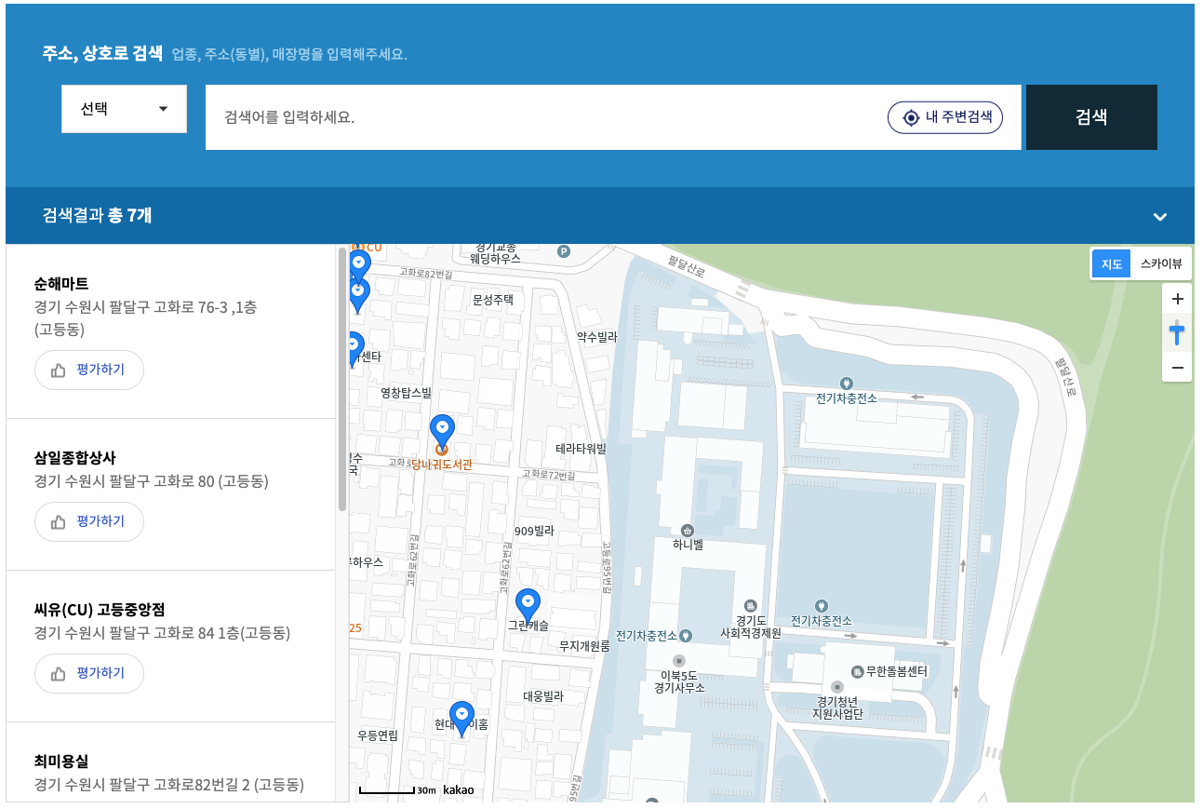1203x809 pixels.
Task: Click 평가하기 for 씨유(CU) 고등중앙점
Action: point(89,673)
